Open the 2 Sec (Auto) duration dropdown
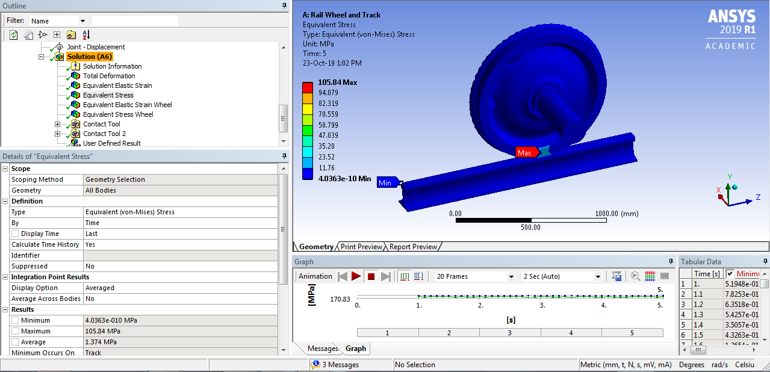The width and height of the screenshot is (770, 372). [600, 276]
